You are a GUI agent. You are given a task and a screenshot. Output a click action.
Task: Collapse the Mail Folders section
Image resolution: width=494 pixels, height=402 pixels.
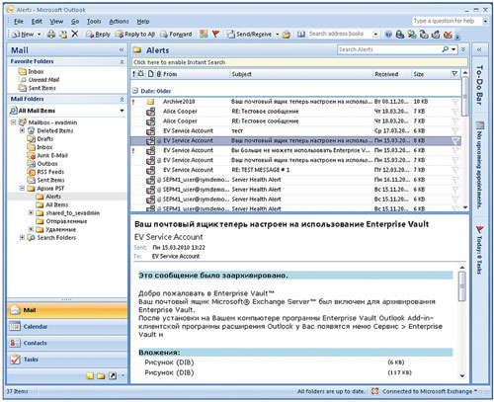pos(122,99)
